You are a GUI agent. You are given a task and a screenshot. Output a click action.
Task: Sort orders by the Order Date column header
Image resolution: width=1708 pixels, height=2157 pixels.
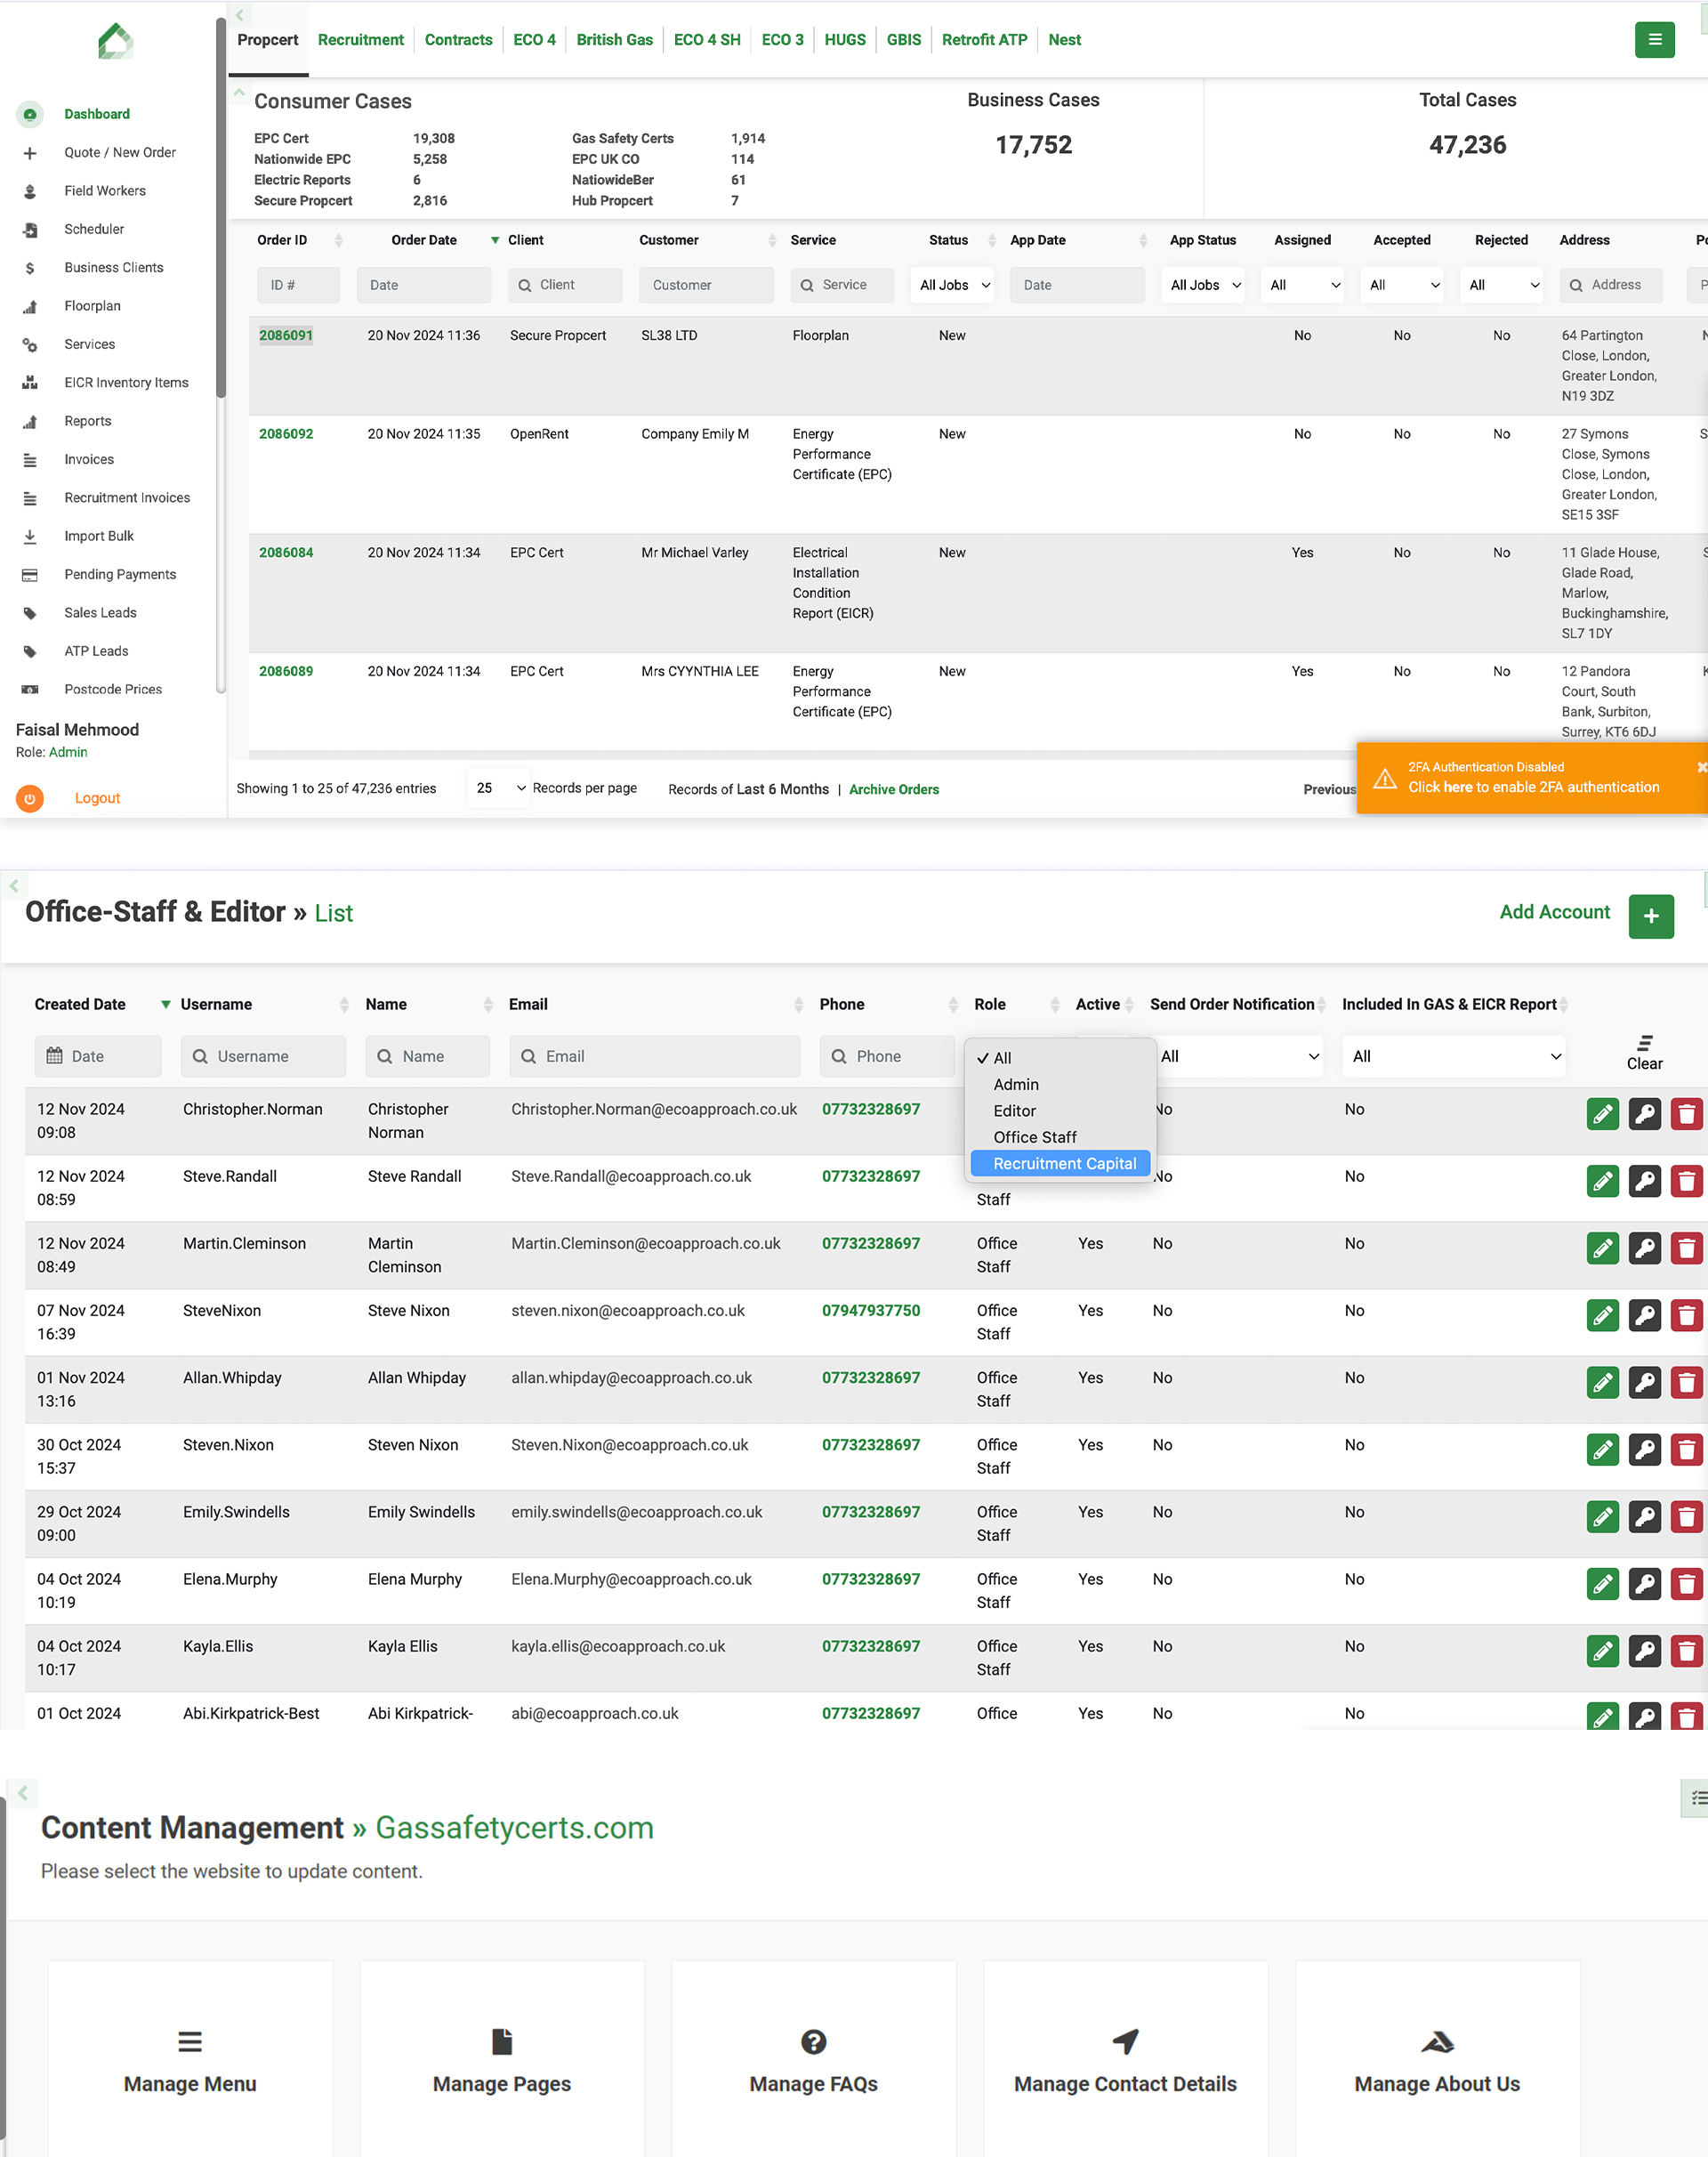click(424, 240)
